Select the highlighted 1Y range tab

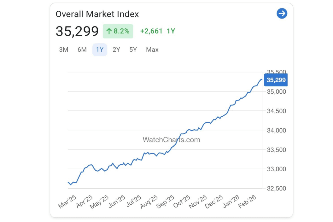(100, 50)
